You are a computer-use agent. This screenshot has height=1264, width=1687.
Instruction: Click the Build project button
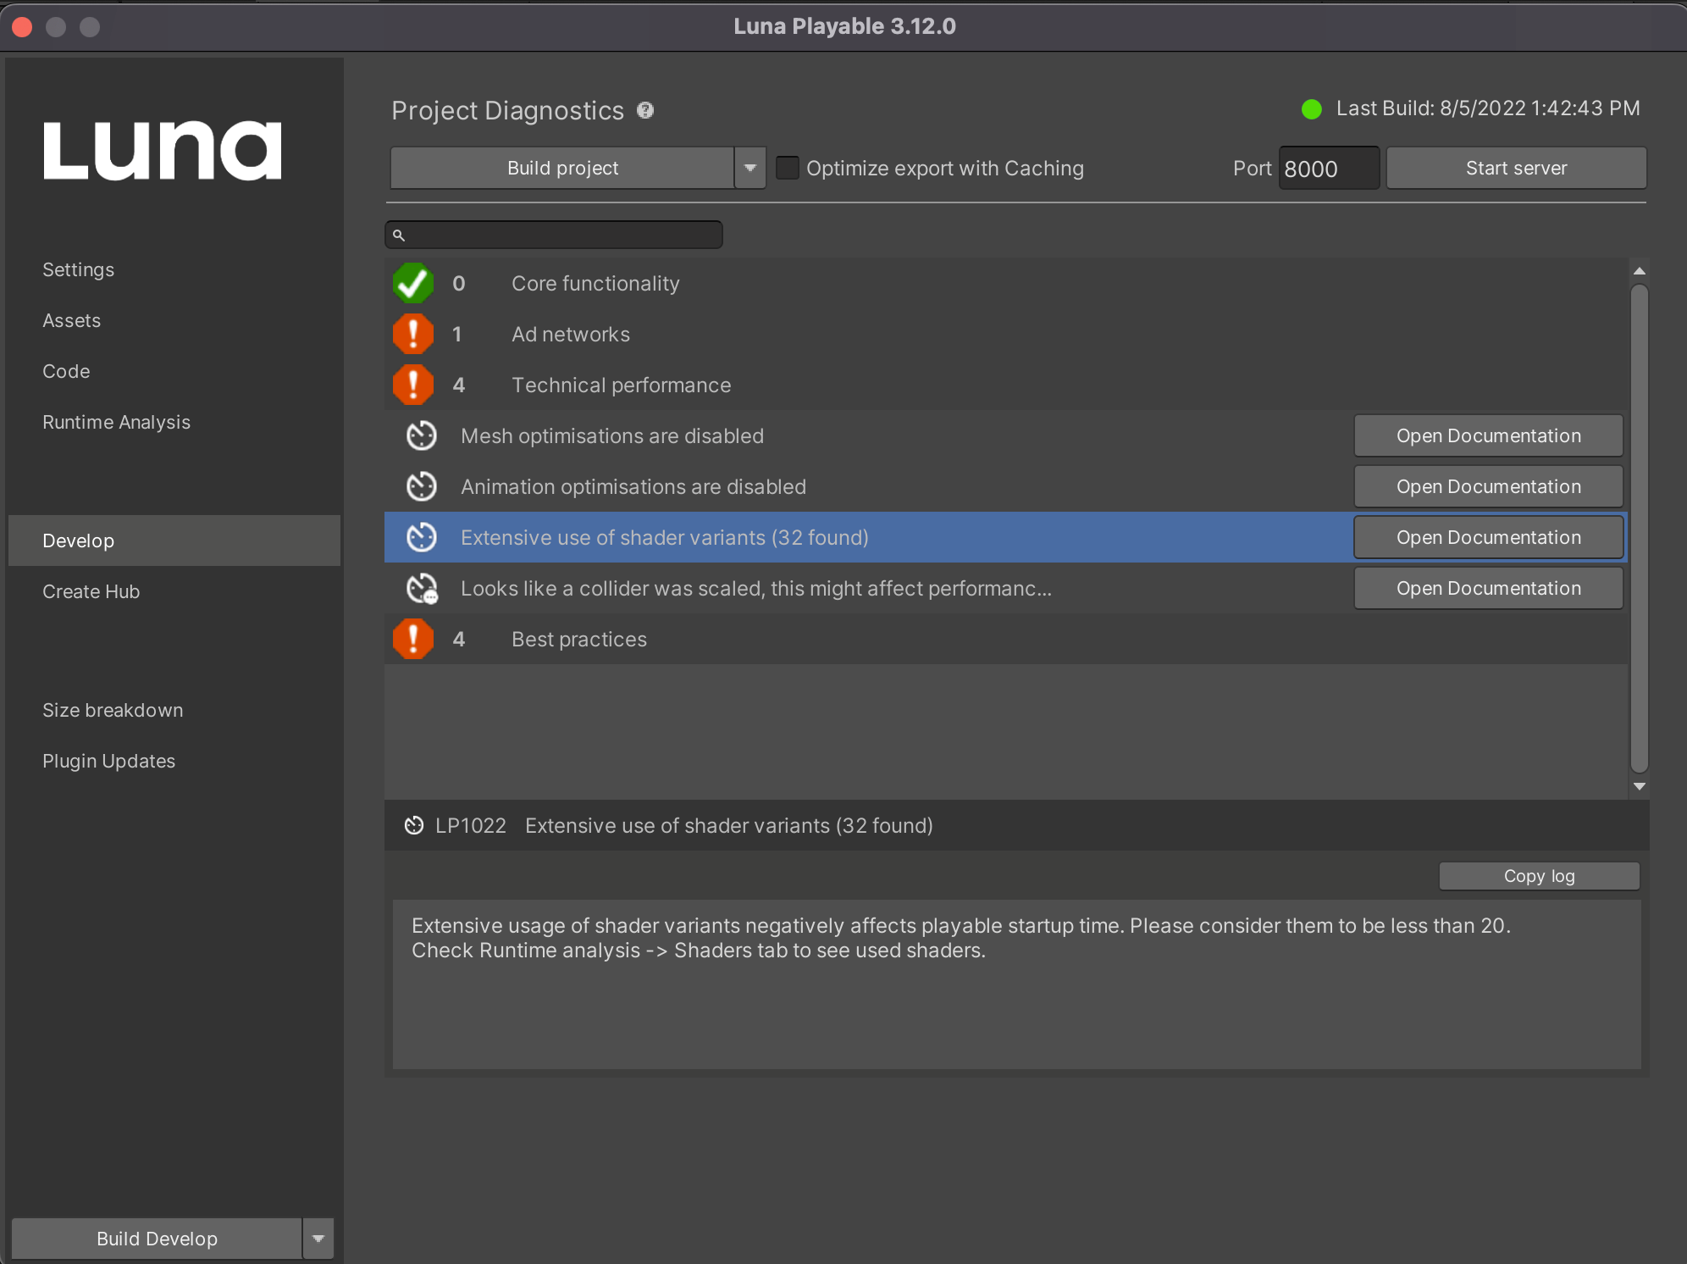point(562,168)
